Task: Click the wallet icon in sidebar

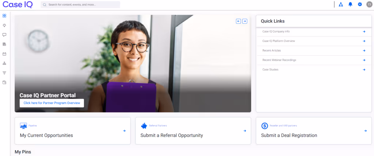Action: tap(4, 83)
